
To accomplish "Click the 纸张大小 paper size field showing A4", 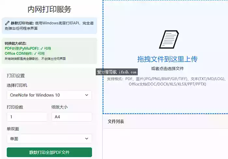I will [x=71, y=117].
